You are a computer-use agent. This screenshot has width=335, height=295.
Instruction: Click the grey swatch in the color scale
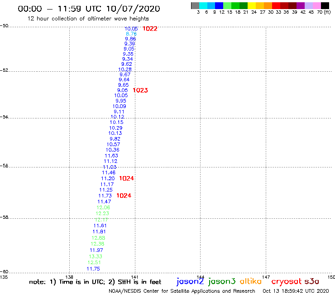(x=195, y=5)
